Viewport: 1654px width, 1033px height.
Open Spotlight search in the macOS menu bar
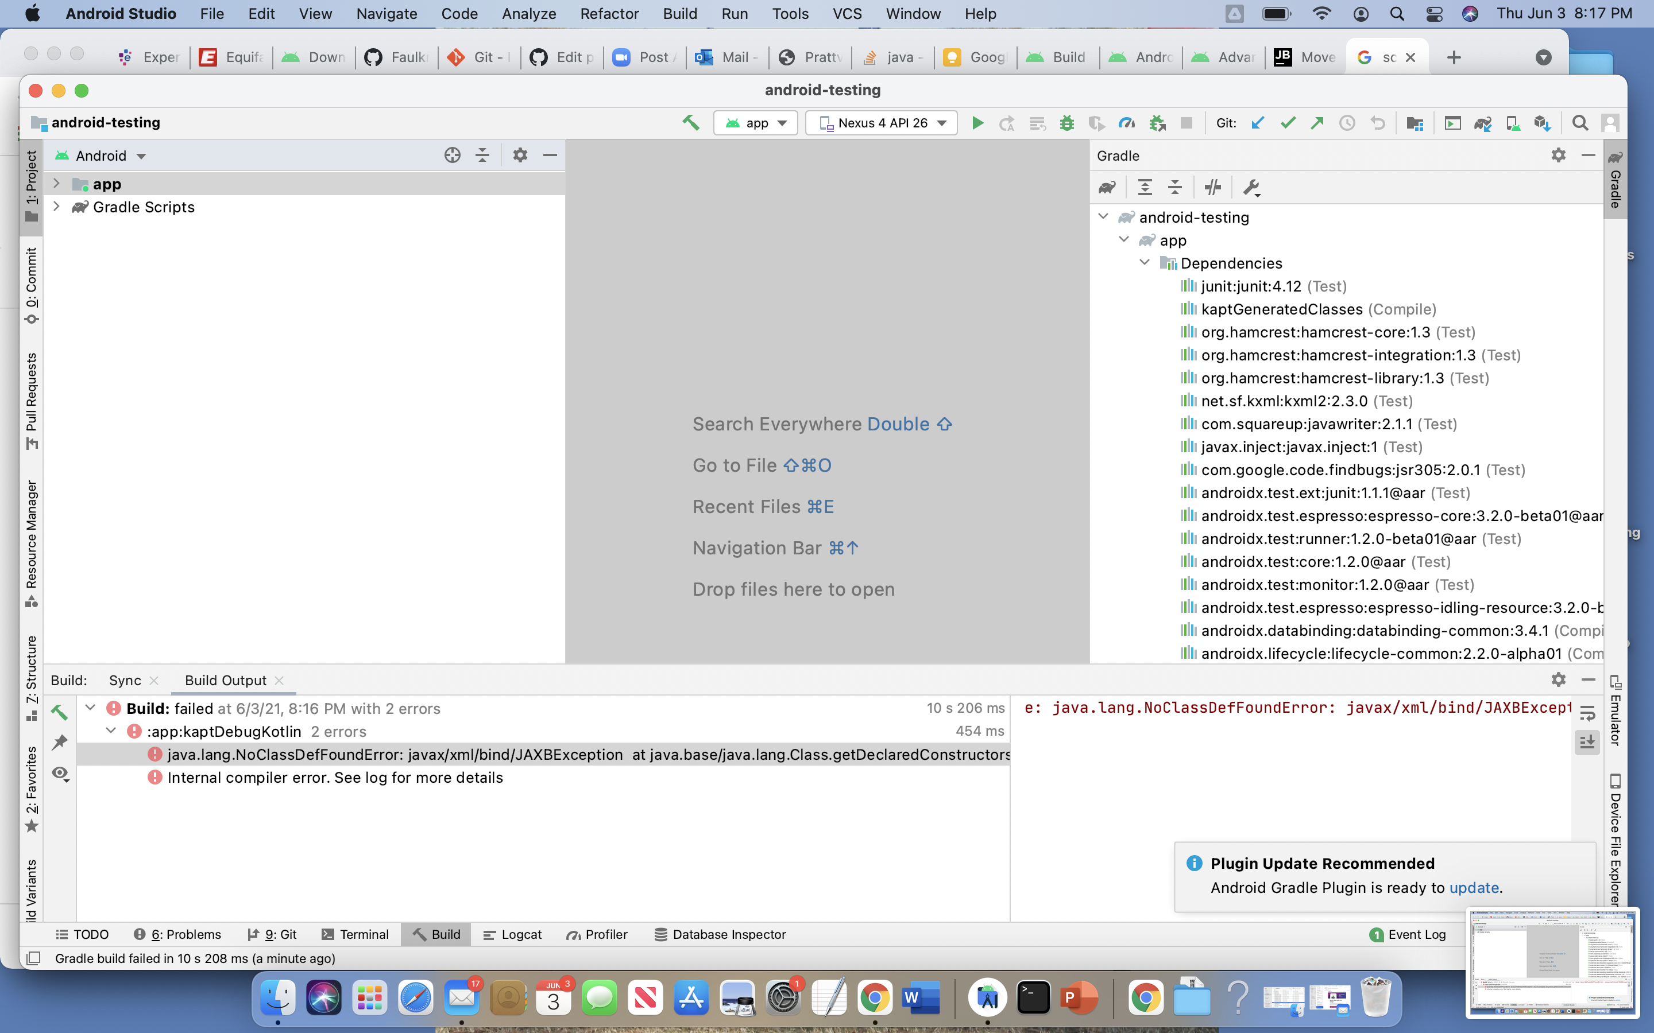[1397, 14]
